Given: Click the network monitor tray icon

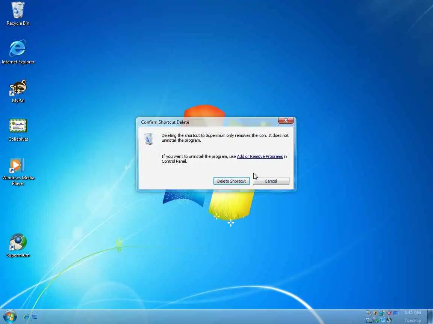Looking at the screenshot, I should pos(382,313).
